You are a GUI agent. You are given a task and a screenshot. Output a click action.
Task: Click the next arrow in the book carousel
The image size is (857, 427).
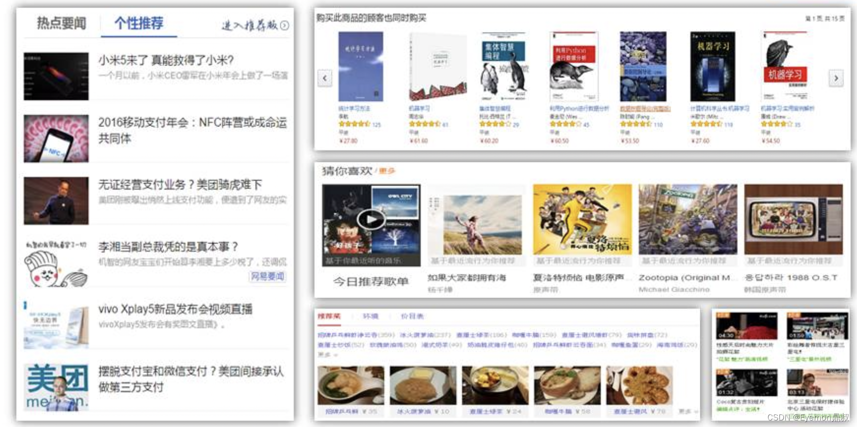(x=836, y=78)
